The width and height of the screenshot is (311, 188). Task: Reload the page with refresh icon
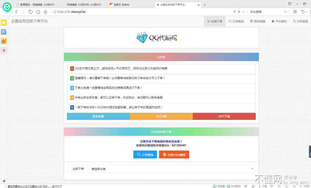coord(31,12)
